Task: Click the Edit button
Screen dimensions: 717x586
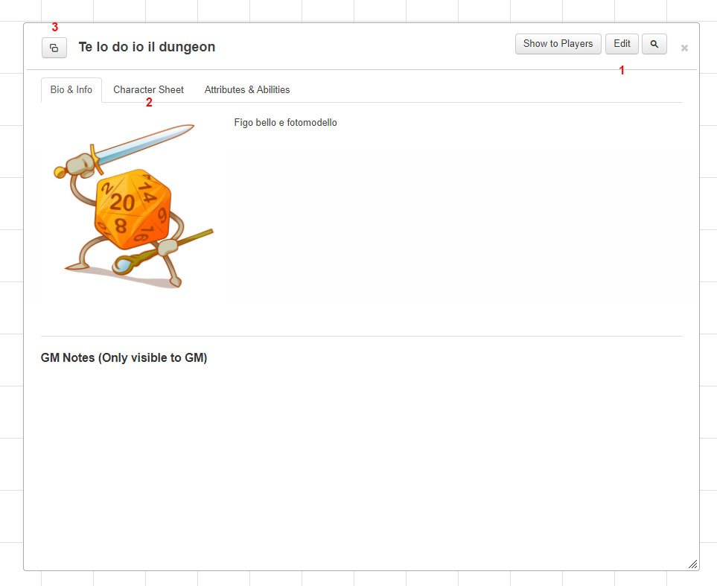Action: [622, 44]
